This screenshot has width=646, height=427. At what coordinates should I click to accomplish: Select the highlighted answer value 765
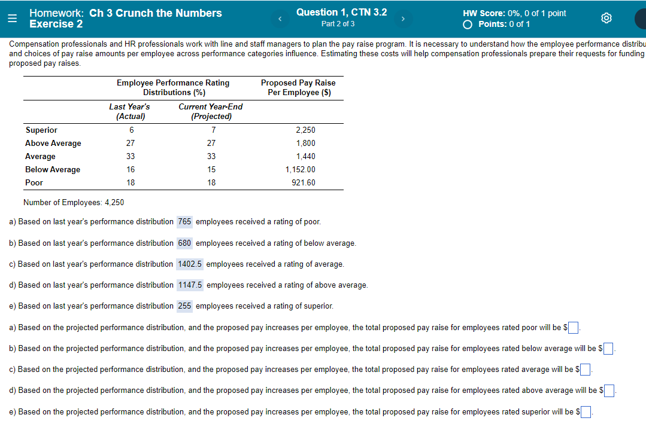(x=184, y=222)
